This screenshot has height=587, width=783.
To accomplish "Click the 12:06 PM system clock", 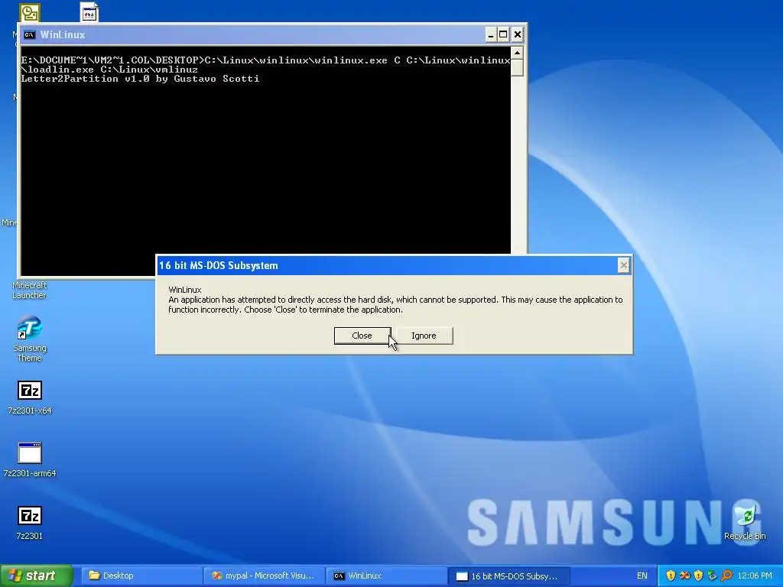I will click(x=755, y=576).
